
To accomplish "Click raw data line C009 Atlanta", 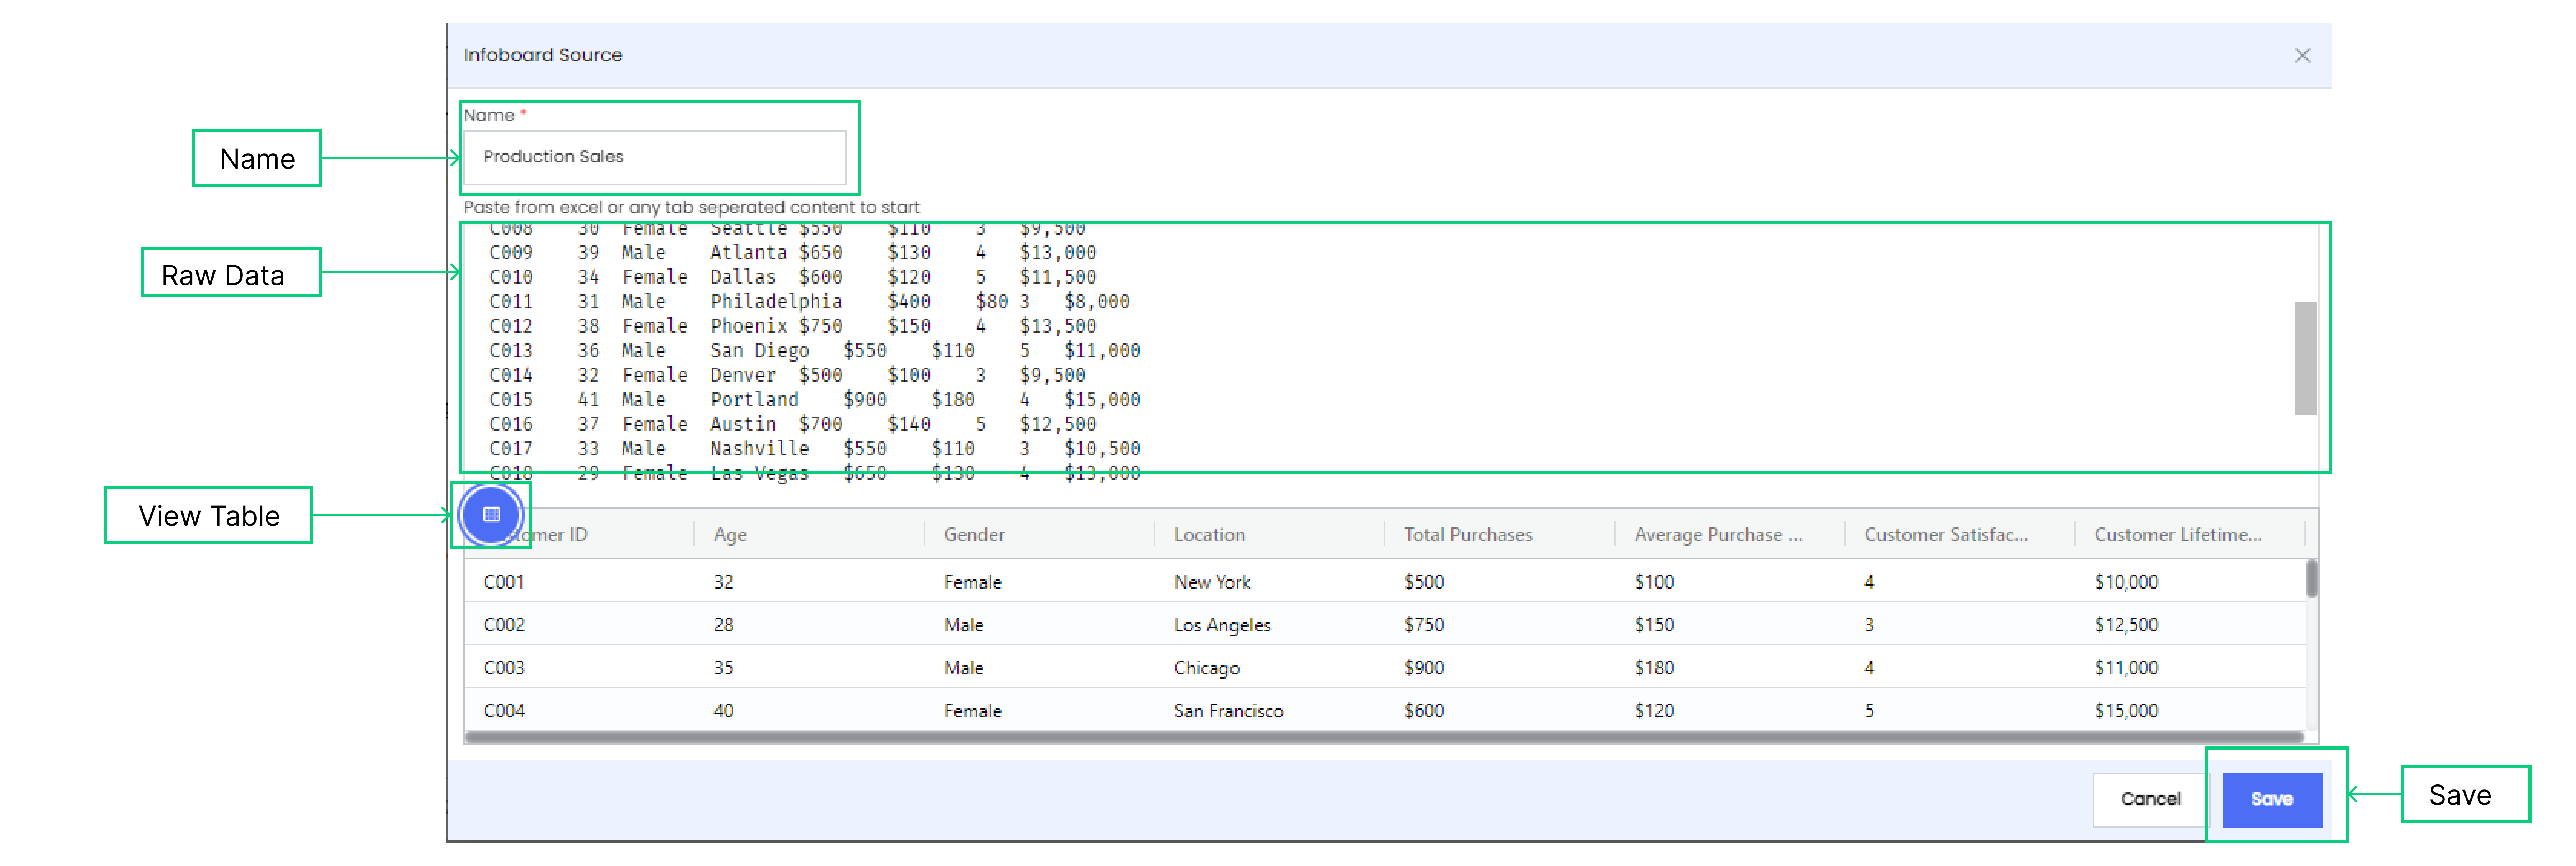I will point(792,253).
